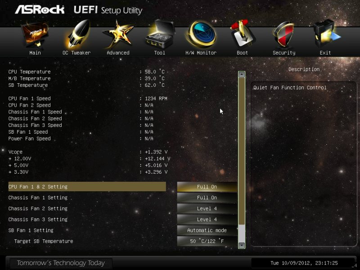
Task: Open the Security shield icon
Action: (x=283, y=35)
